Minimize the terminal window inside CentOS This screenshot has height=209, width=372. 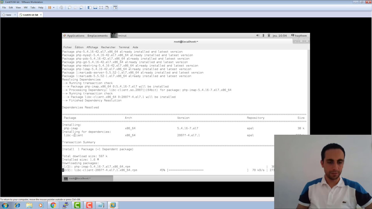[x=296, y=41]
